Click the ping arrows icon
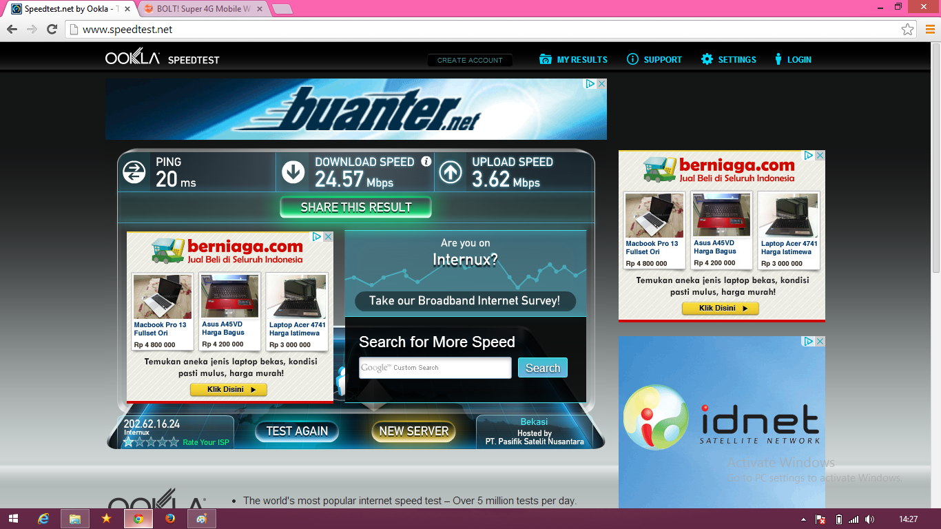 click(x=134, y=172)
